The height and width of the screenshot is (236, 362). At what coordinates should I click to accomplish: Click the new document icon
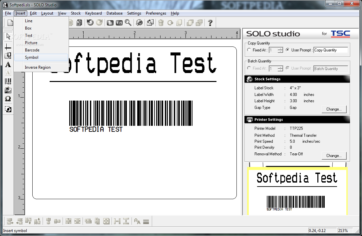10,23
